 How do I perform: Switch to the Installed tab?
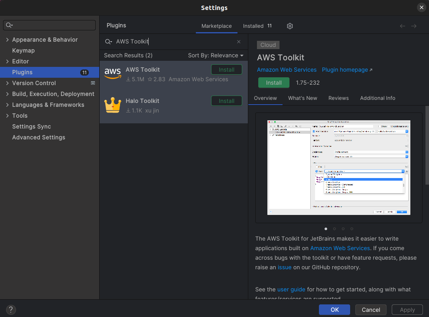coord(253,26)
